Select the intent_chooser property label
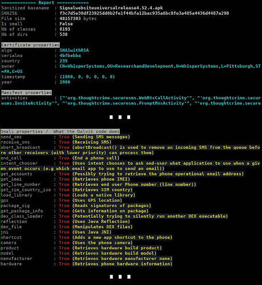Image resolution: width=262 pixels, height=285 pixels. [x=19, y=164]
